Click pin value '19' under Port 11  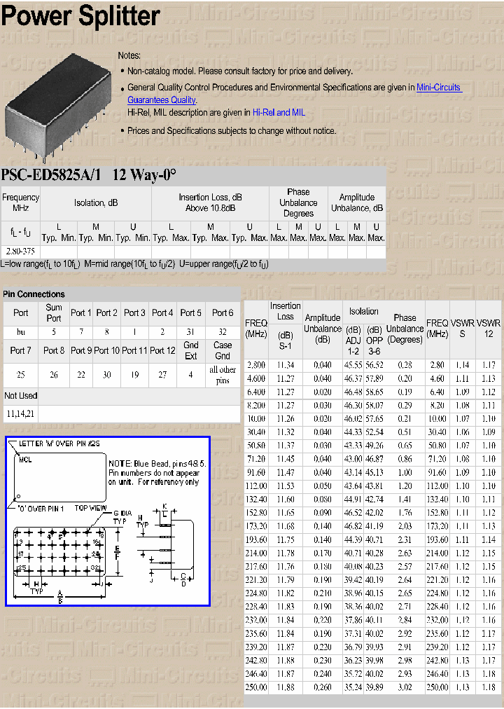point(134,374)
